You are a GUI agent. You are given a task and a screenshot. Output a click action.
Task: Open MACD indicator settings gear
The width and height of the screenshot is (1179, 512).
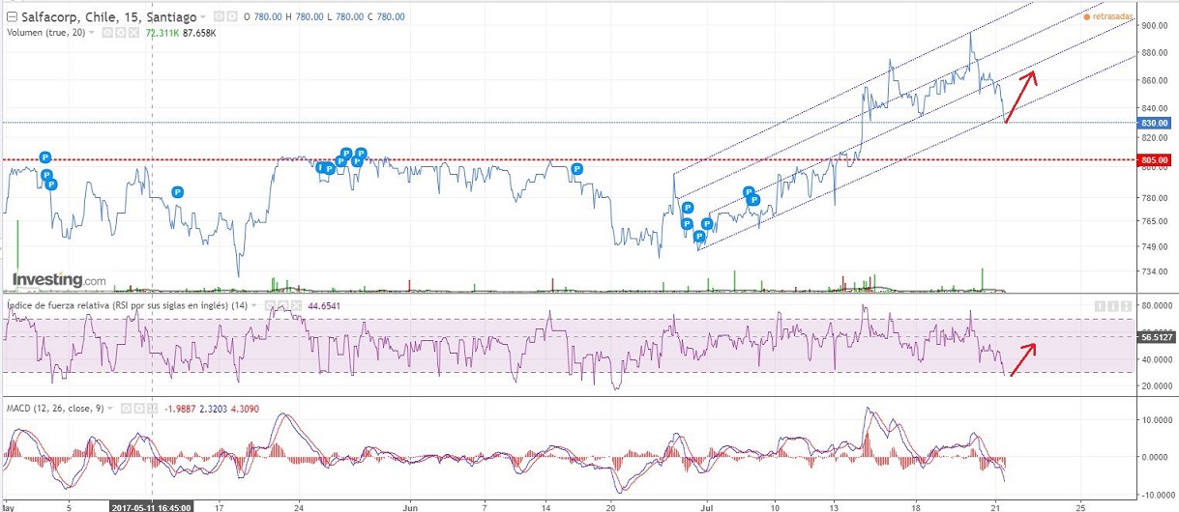pos(139,409)
